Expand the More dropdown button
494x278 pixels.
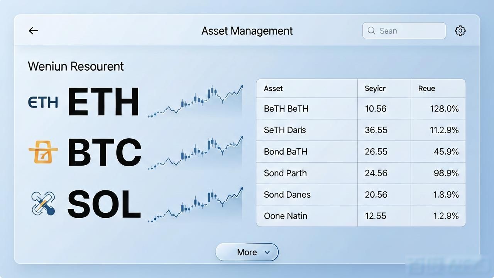[x=247, y=252]
